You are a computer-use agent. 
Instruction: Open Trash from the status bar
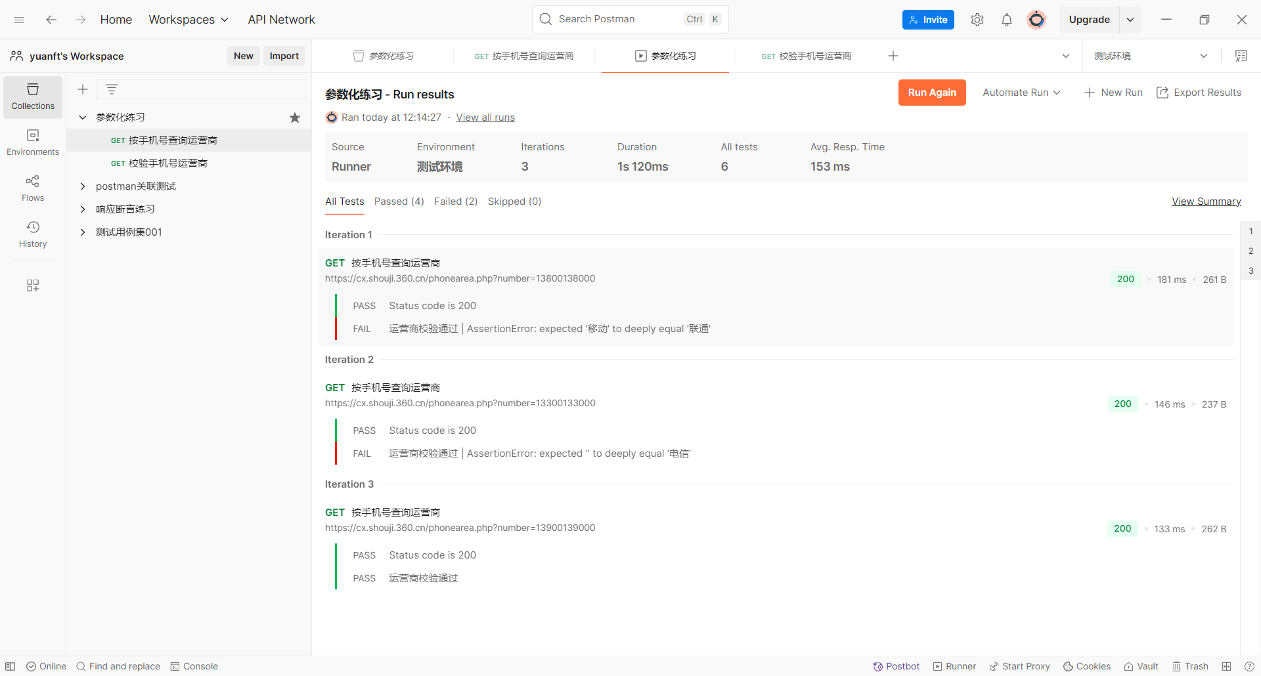(x=1191, y=666)
